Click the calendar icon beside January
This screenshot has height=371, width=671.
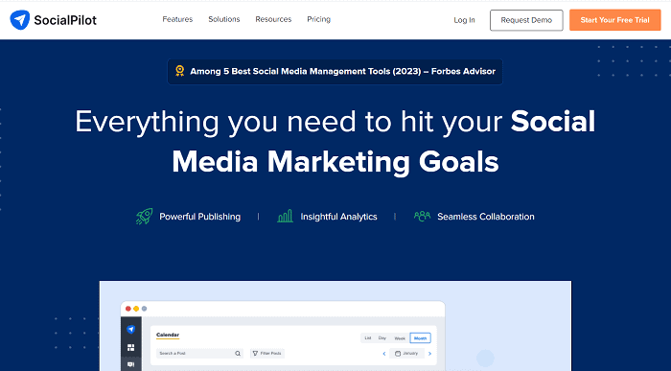click(x=398, y=354)
